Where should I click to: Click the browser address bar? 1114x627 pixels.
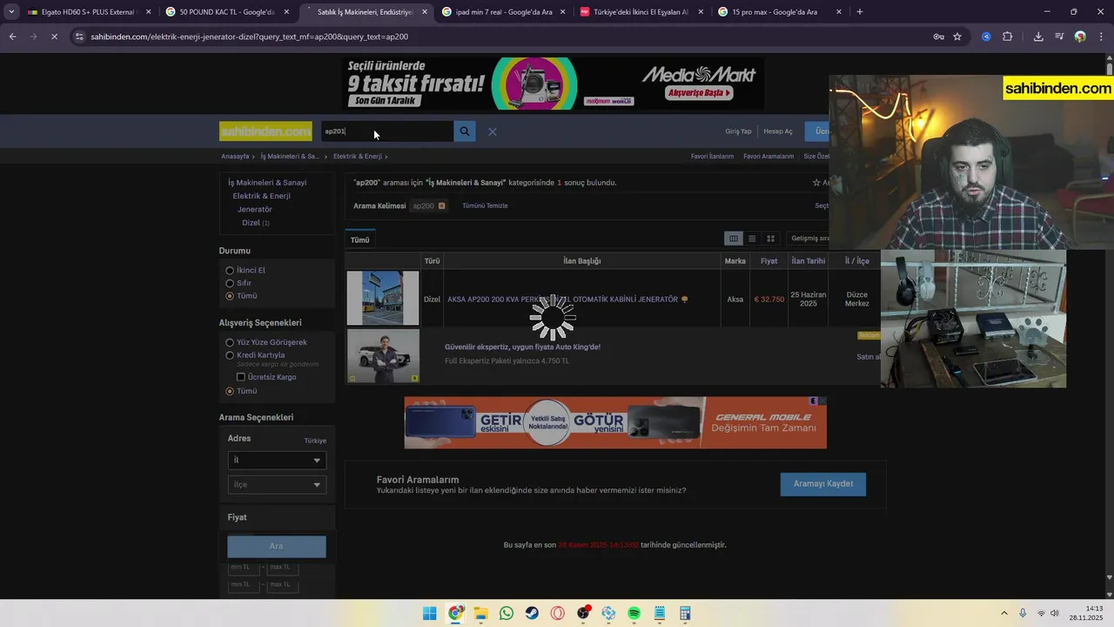click(x=505, y=37)
